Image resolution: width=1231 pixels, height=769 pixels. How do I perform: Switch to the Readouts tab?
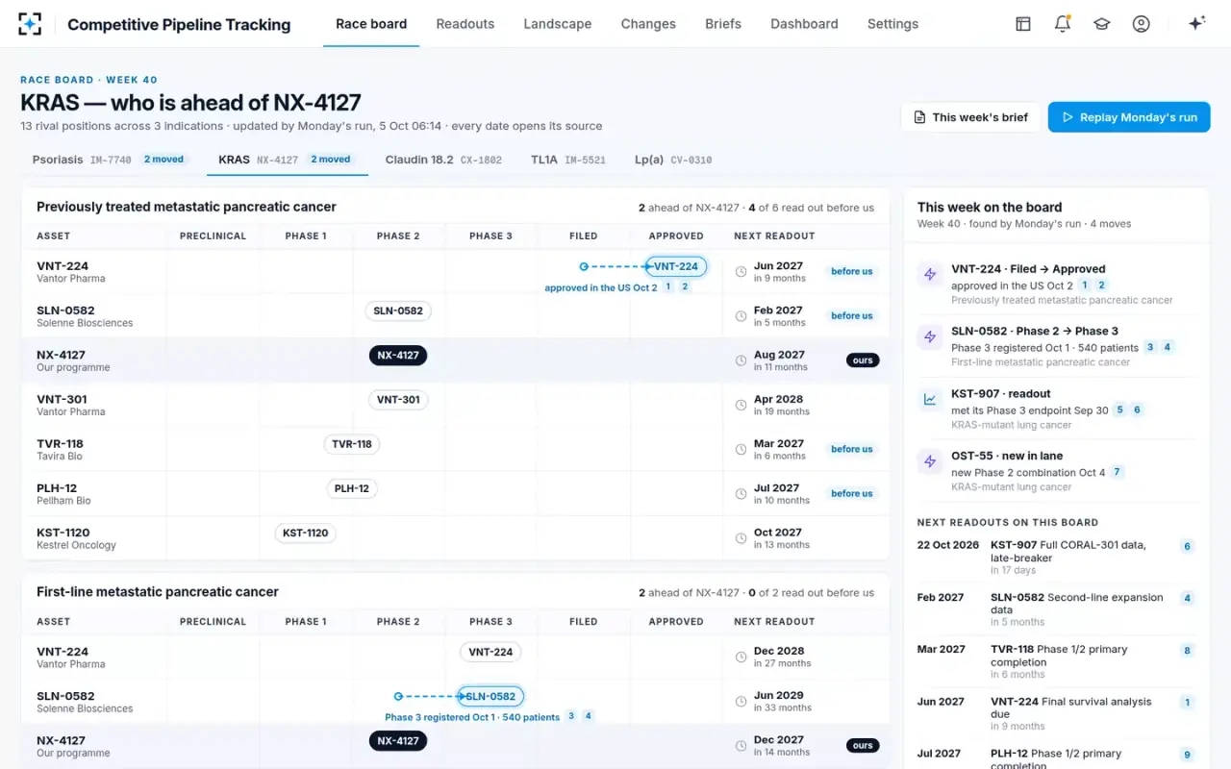pos(465,24)
